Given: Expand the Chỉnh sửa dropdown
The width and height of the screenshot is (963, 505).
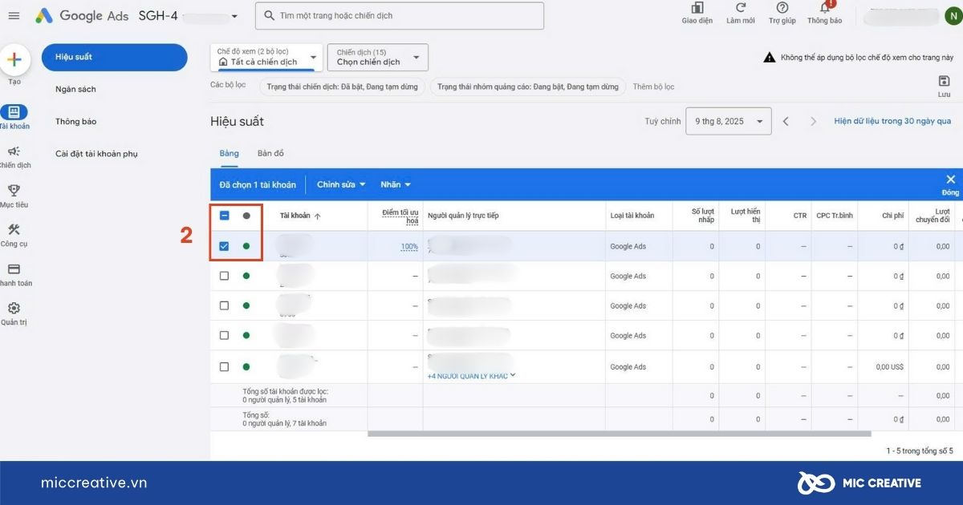Looking at the screenshot, I should [341, 184].
